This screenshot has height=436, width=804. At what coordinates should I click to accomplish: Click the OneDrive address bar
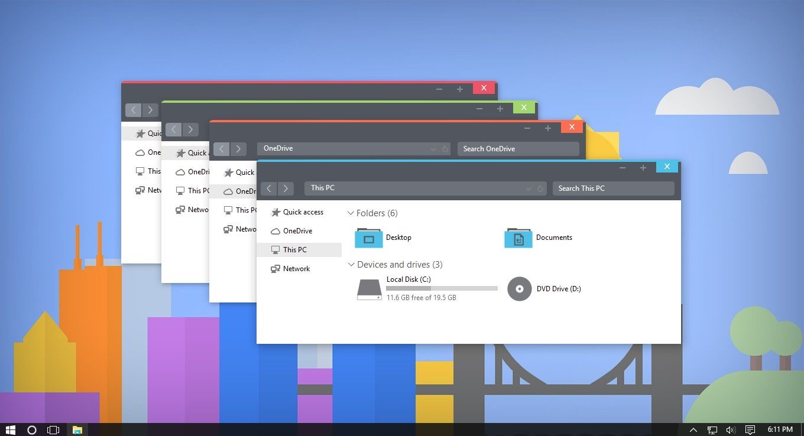coord(354,149)
